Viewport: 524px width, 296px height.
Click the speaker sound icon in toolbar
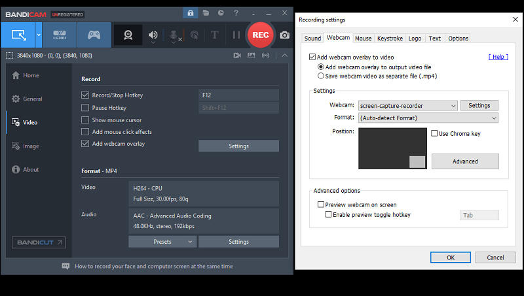coord(153,35)
